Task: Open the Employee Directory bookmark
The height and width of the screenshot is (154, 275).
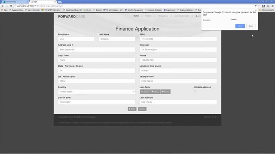Action: (x=185, y=10)
